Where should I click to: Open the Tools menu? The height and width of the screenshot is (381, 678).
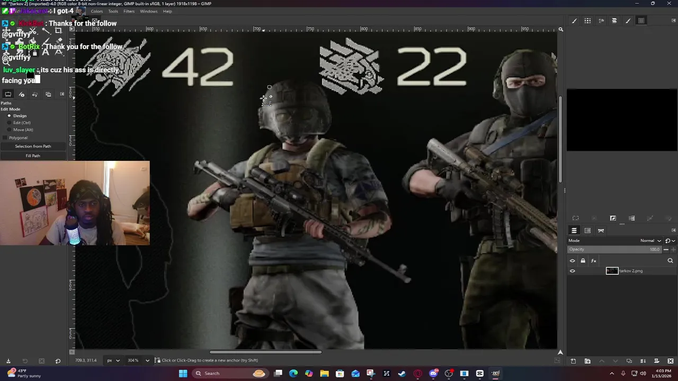point(113,11)
